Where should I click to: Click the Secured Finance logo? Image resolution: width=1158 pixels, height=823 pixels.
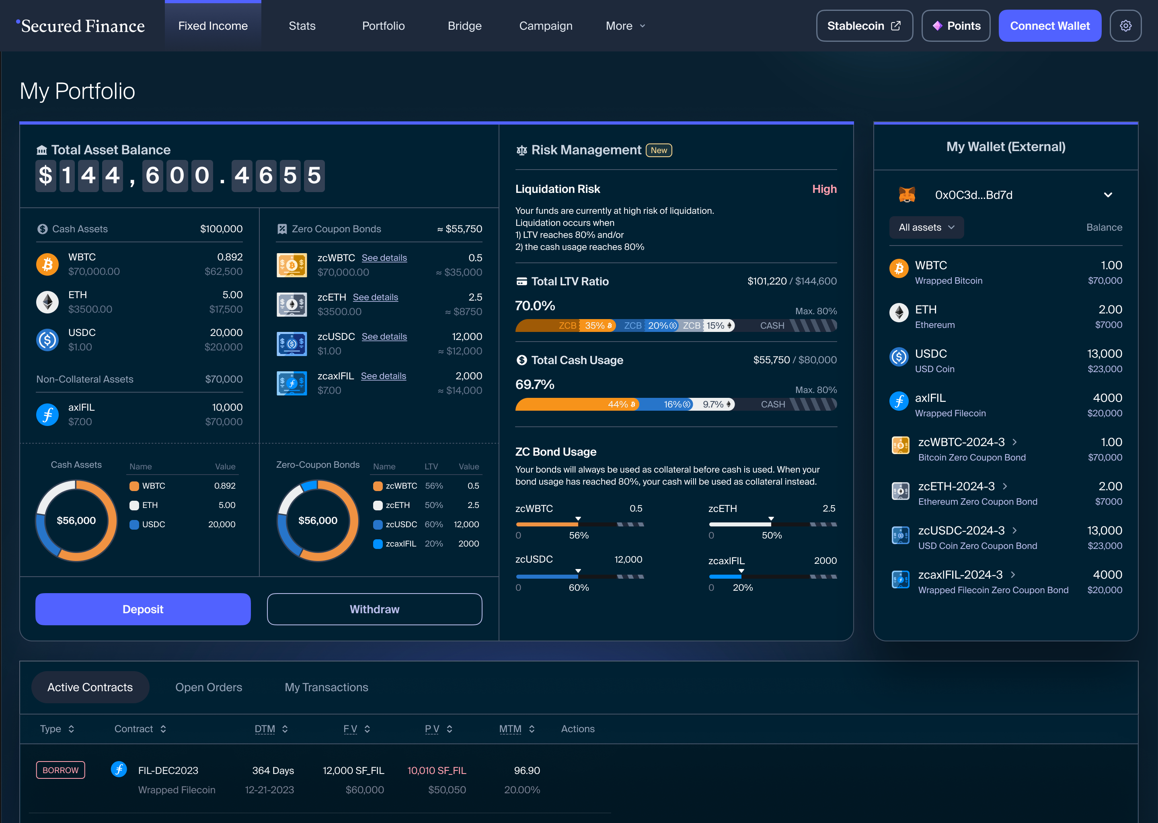pyautogui.click(x=80, y=26)
